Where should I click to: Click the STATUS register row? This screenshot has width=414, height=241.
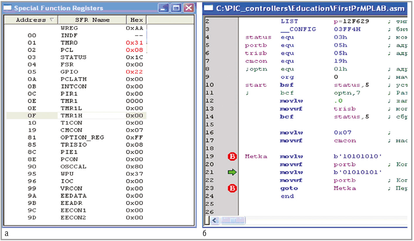(x=73, y=57)
